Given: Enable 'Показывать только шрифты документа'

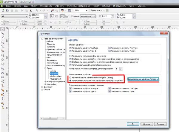Looking at the screenshot, I should pos(70,56).
